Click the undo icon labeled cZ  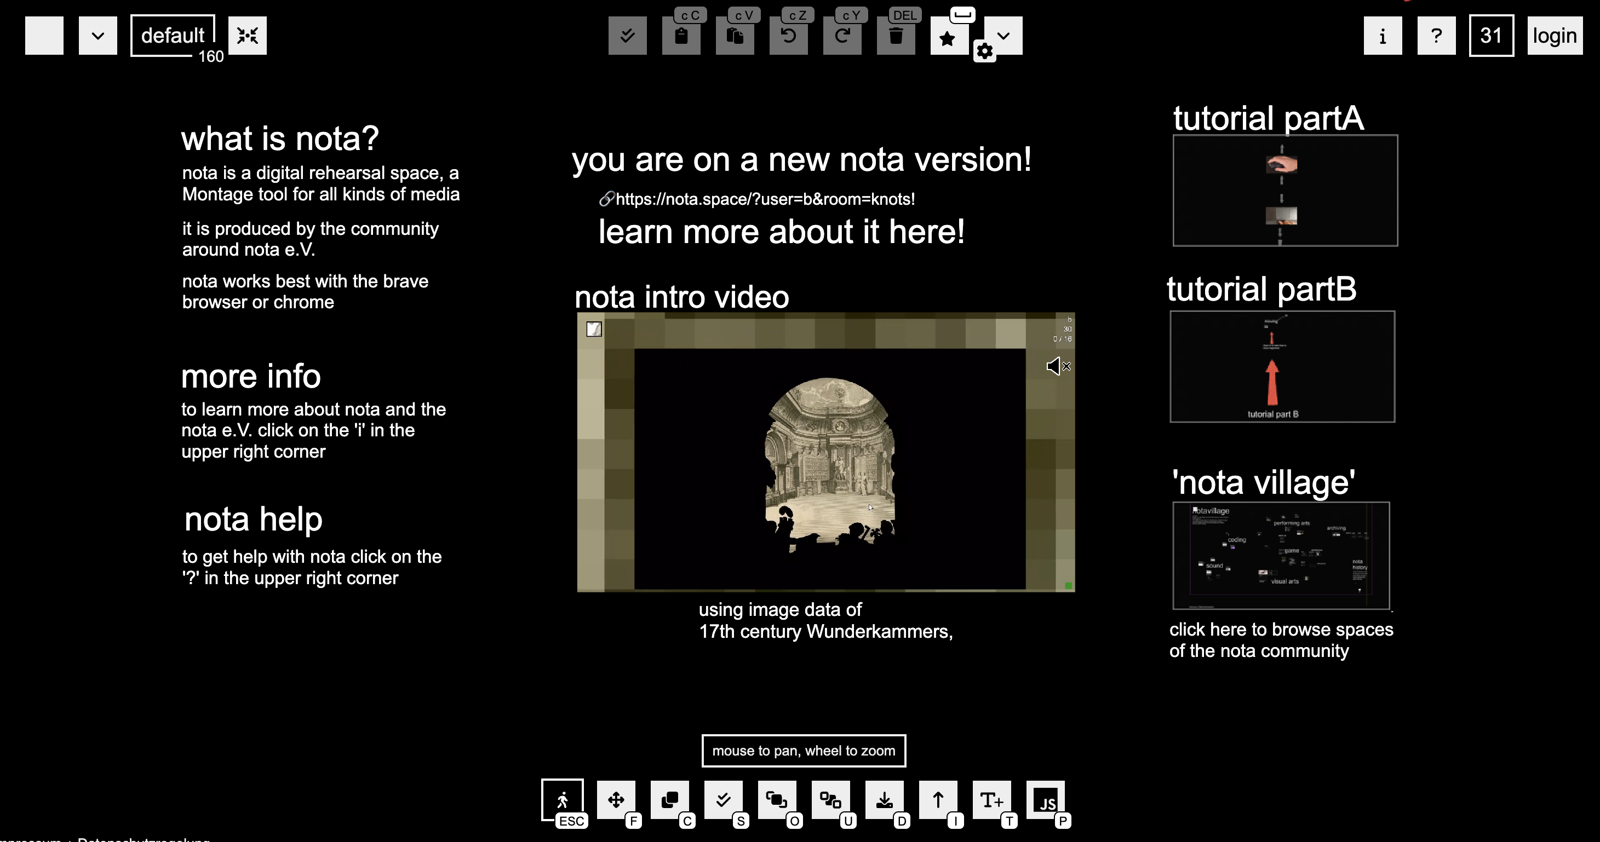[789, 36]
